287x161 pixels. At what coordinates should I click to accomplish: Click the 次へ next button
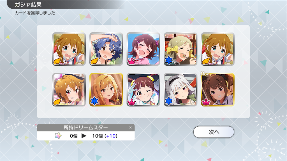pyautogui.click(x=214, y=132)
